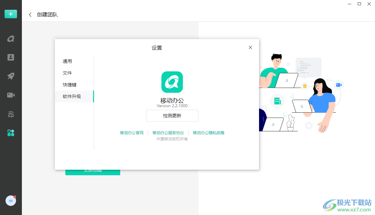Close the 设置 dialog
This screenshot has width=375, height=215.
[251, 48]
